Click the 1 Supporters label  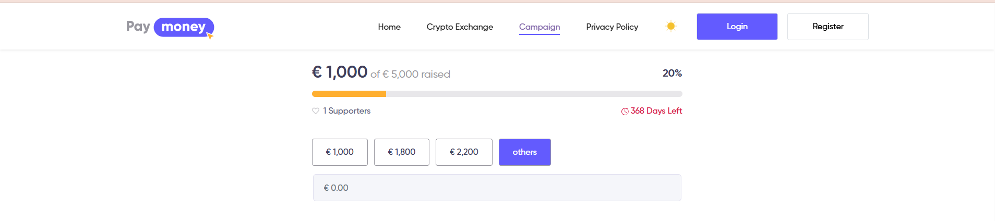[346, 111]
